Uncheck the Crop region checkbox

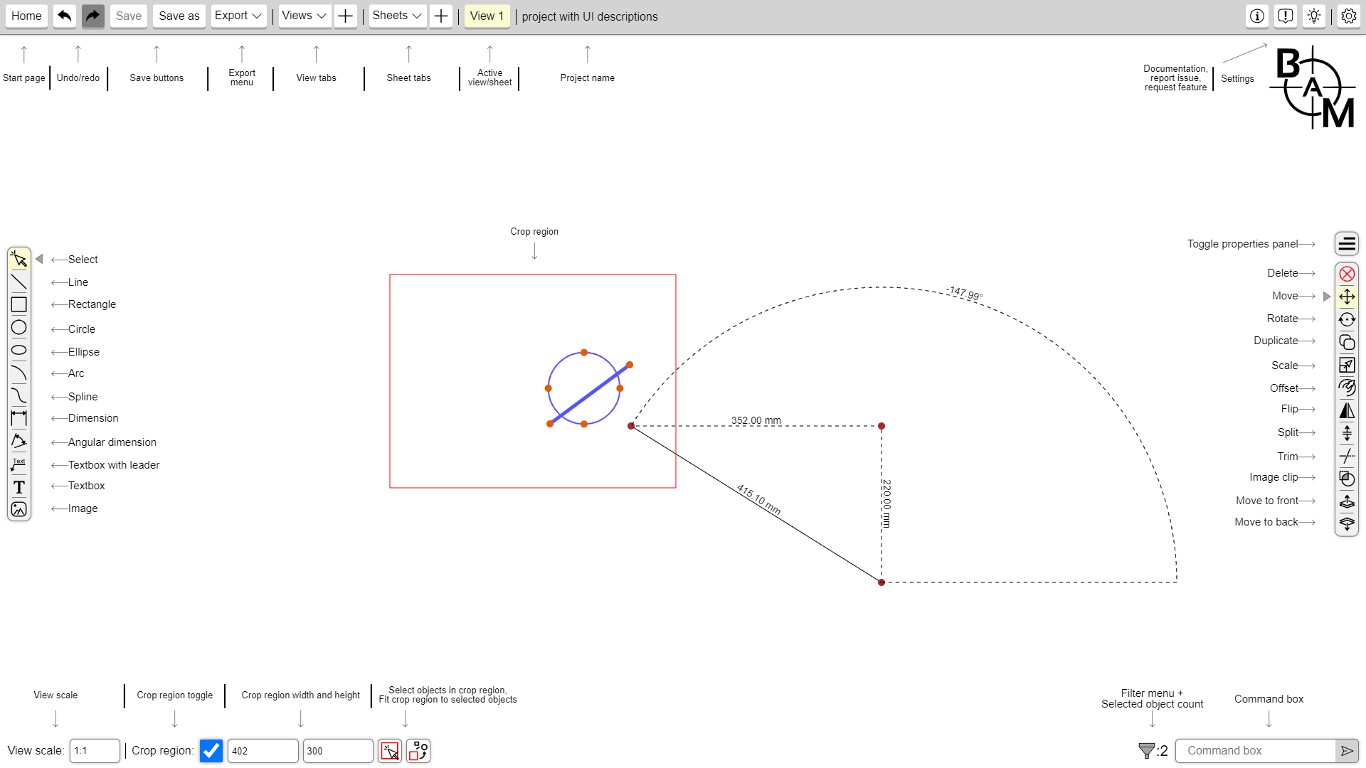click(x=211, y=751)
